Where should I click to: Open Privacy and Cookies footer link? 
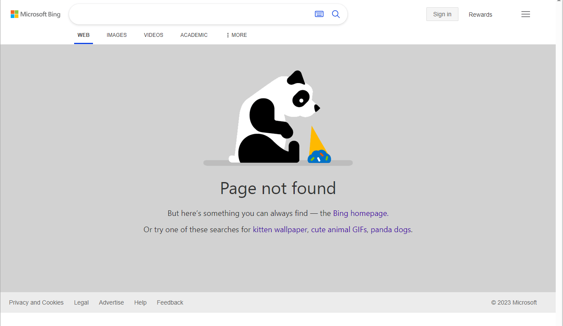tap(36, 302)
